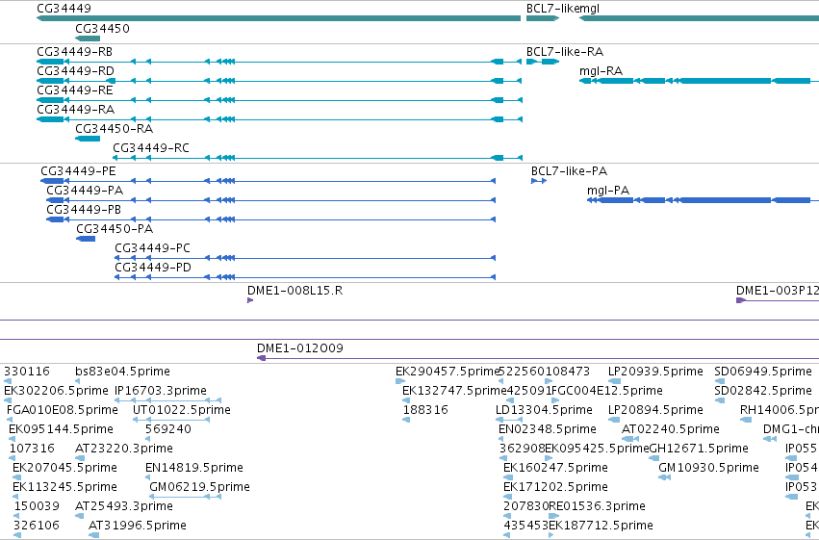Select the mgl-RA transcript label
Screen dimensions: 819x540
point(601,71)
